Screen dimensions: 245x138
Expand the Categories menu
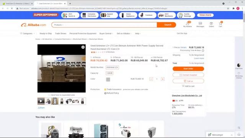pos(28,33)
